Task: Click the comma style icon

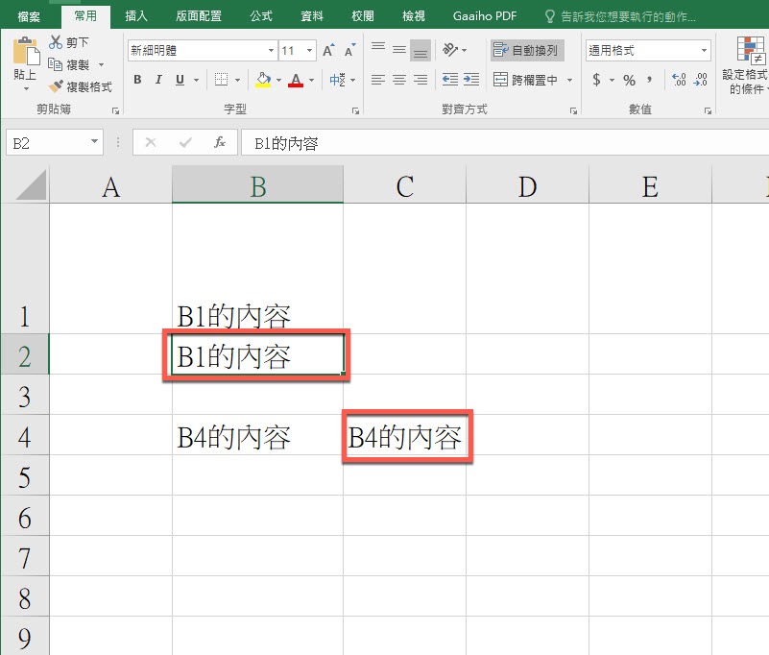Action: click(649, 79)
